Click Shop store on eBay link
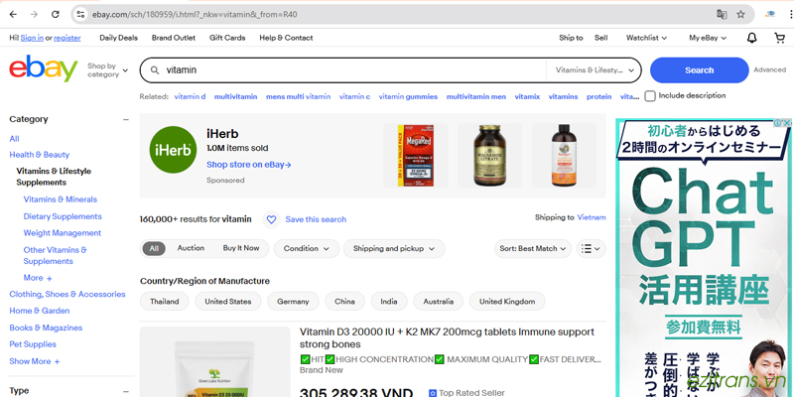This screenshot has height=397, width=794. [x=249, y=165]
